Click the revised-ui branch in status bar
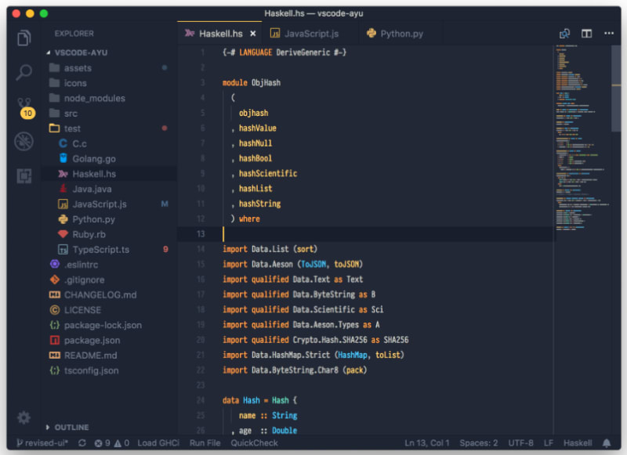Image resolution: width=627 pixels, height=455 pixels. click(x=42, y=443)
